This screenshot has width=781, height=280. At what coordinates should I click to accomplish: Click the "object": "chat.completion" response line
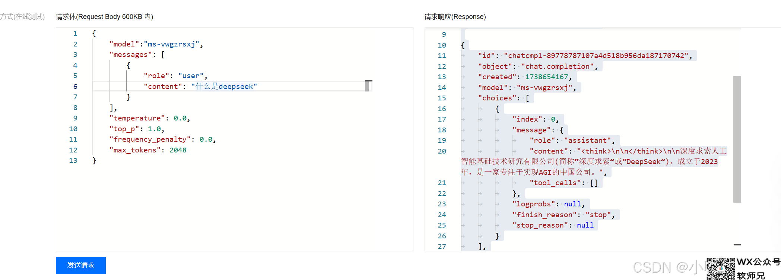[x=537, y=67]
